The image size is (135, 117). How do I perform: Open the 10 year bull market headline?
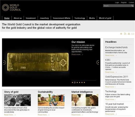[114, 104]
